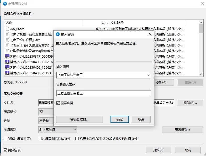206x156 pixels.
Task: Select the .DS_Store file name row
Action: tap(17, 29)
